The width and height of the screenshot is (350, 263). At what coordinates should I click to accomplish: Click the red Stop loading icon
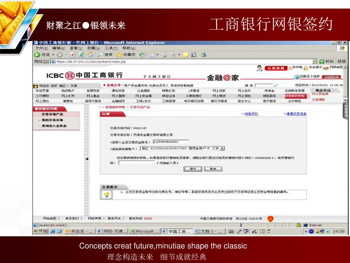pyautogui.click(x=72, y=54)
